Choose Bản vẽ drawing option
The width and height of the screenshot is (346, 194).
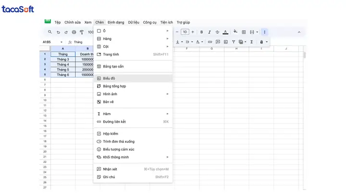[133, 102]
